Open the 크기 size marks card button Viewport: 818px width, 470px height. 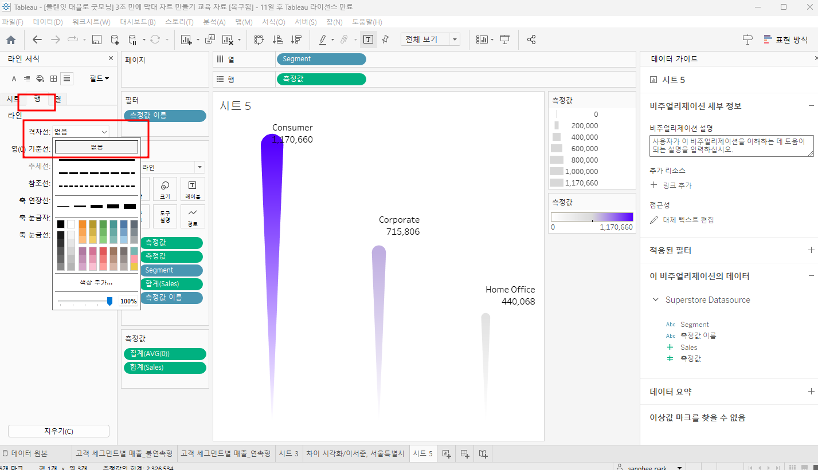(165, 189)
